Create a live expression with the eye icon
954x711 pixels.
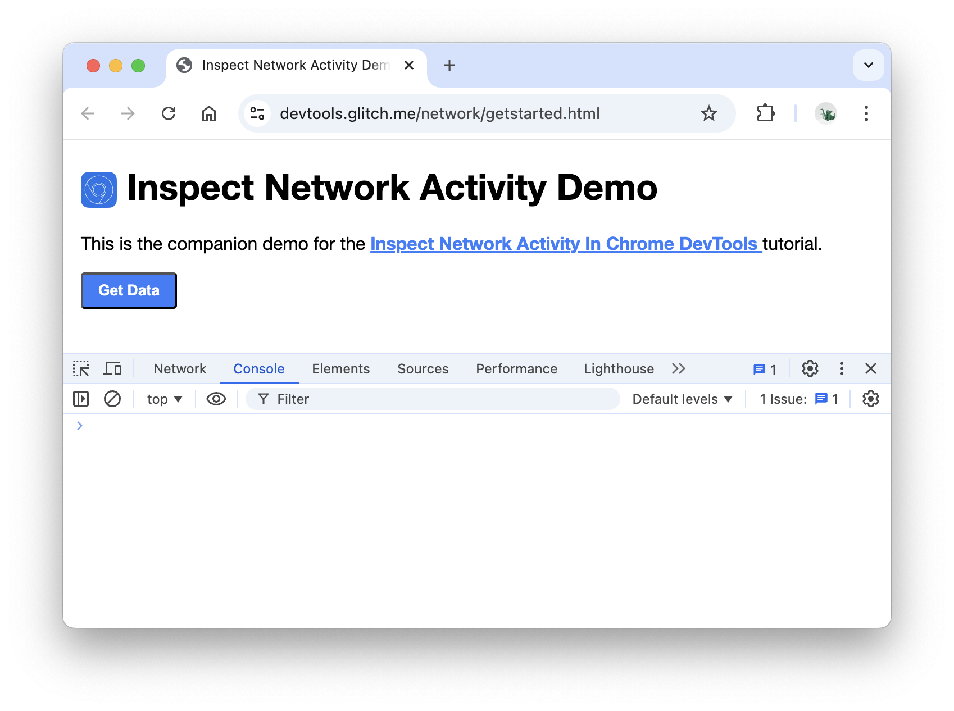coord(216,399)
